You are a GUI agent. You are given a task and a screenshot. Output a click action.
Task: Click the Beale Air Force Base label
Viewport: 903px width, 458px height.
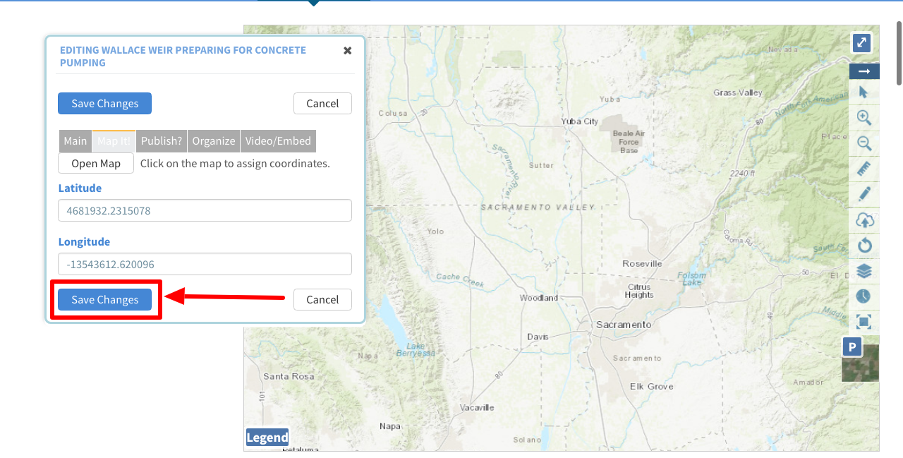[x=629, y=142]
